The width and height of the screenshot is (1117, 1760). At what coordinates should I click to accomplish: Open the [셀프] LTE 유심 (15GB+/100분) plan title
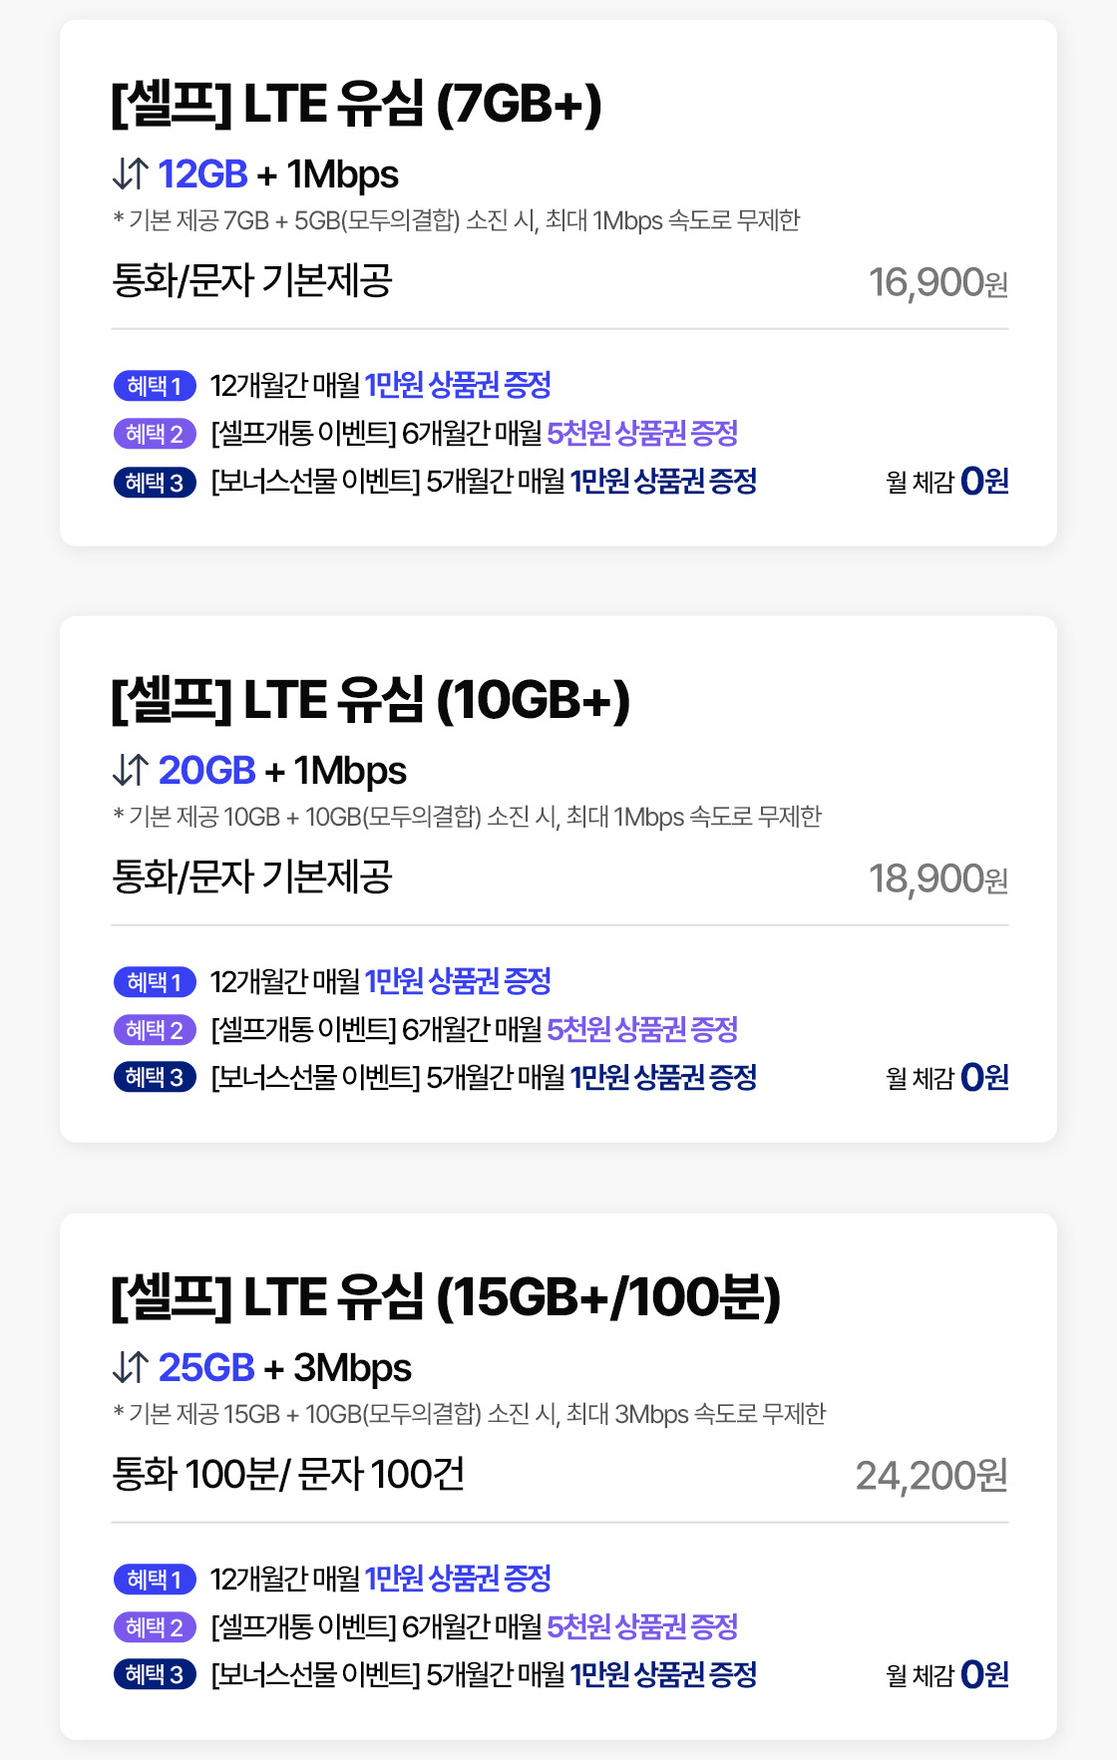point(445,1297)
